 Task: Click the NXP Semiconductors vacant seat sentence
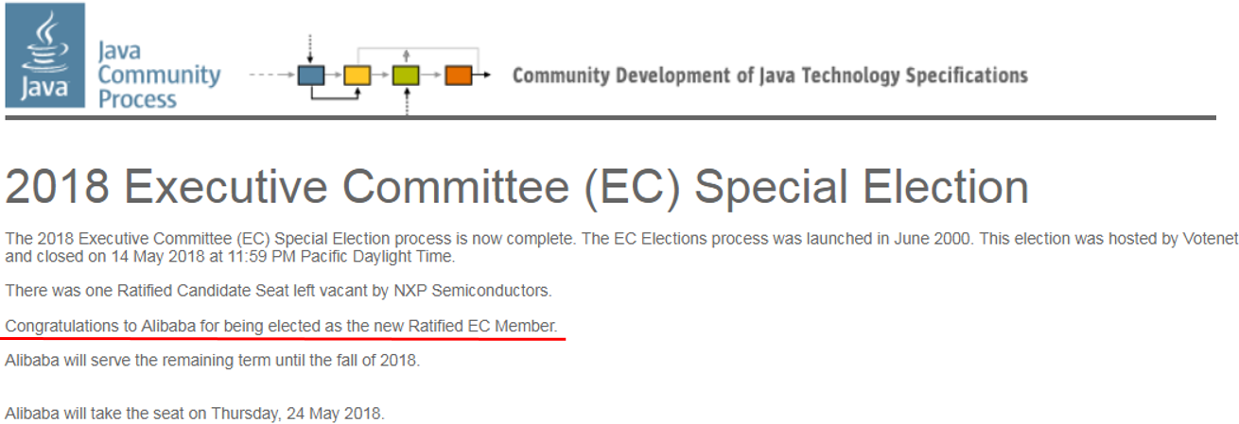point(278,289)
